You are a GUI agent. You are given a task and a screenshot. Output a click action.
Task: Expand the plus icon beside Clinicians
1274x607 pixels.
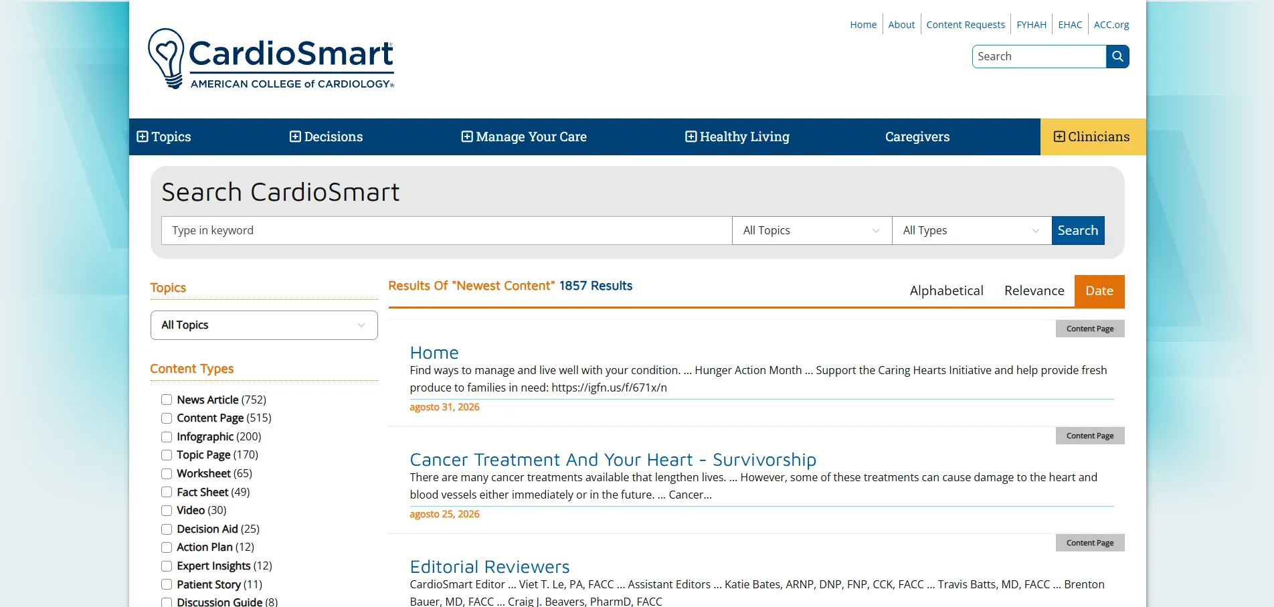1059,137
